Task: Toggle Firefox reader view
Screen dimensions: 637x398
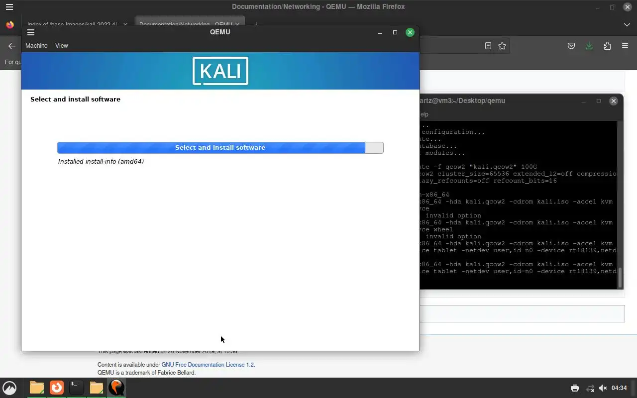Action: tap(488, 46)
